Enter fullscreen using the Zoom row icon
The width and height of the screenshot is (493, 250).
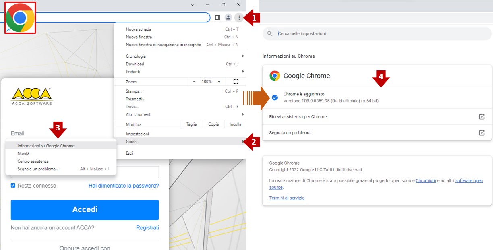point(236,81)
